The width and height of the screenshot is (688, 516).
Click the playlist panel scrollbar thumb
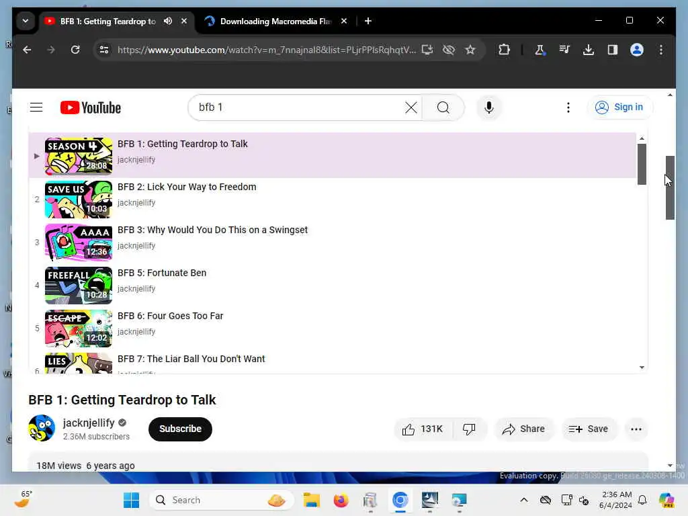point(642,164)
